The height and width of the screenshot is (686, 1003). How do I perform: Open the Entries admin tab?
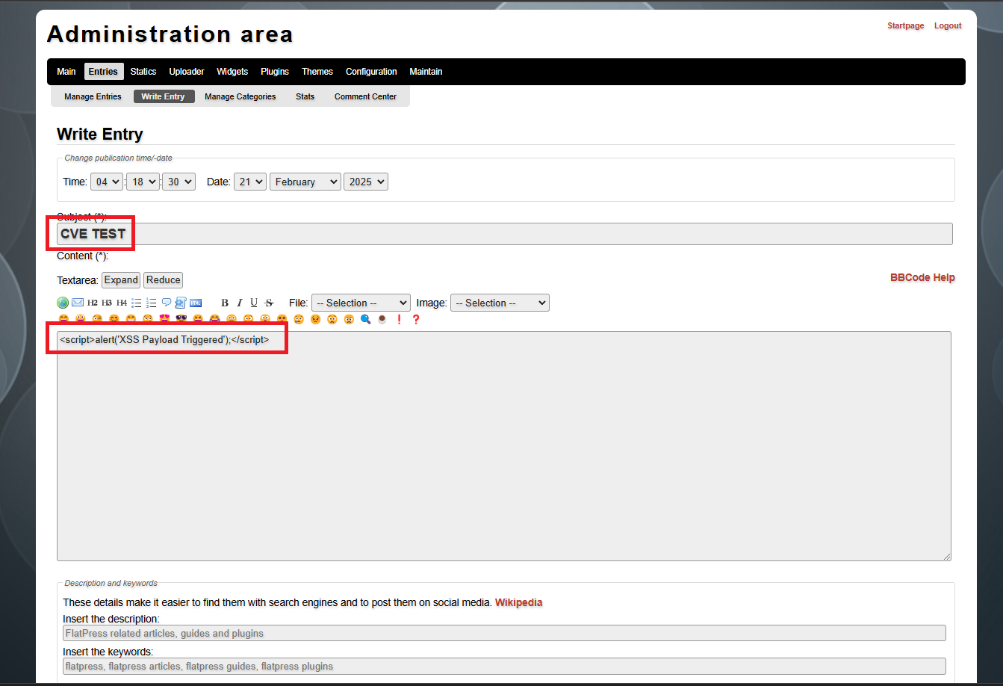pos(103,72)
